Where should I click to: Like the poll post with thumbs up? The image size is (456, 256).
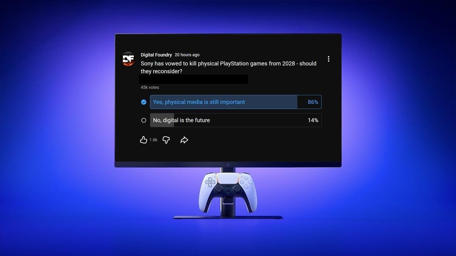coord(144,140)
